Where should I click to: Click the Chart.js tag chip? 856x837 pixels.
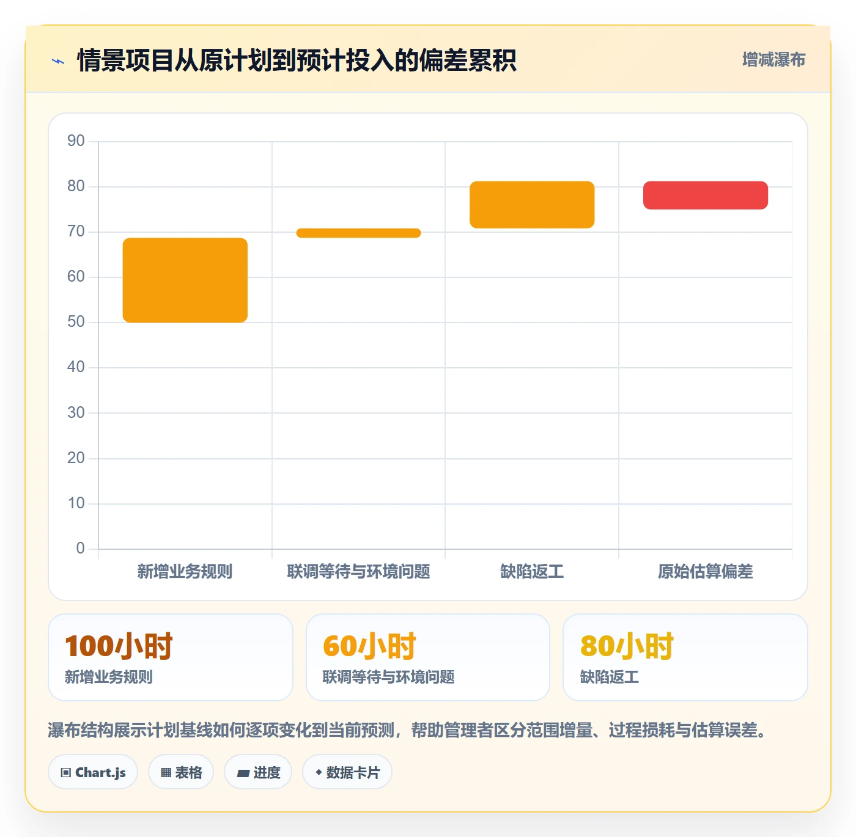[93, 772]
